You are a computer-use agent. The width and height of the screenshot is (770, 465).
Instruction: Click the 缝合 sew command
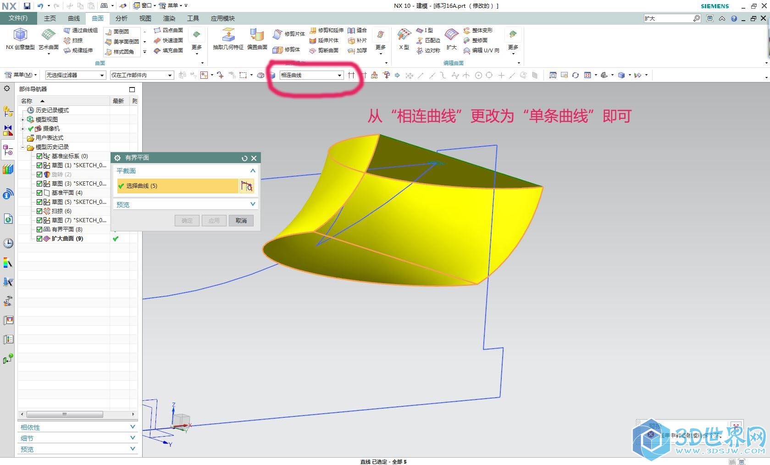click(357, 30)
